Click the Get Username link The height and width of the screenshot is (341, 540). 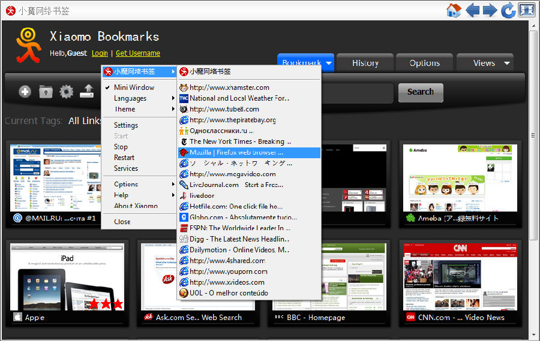click(137, 53)
